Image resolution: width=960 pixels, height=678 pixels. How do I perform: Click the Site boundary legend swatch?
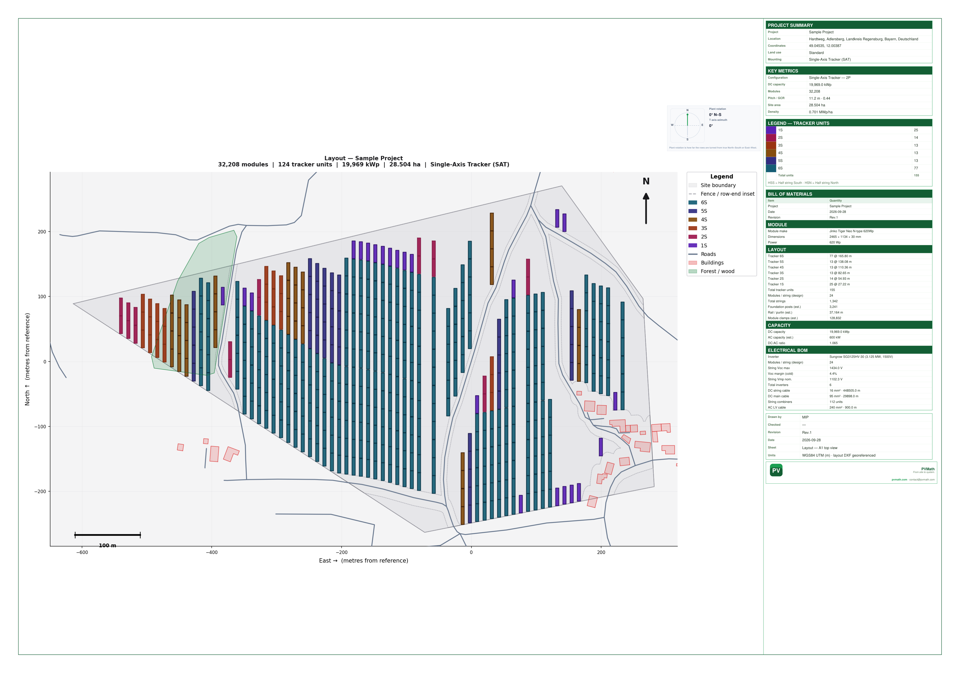[x=693, y=185]
